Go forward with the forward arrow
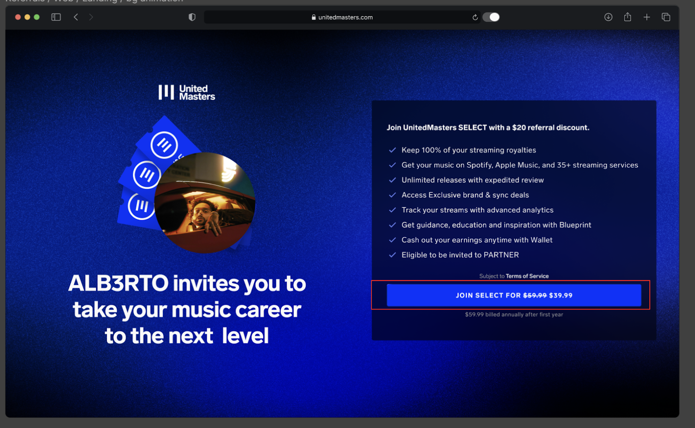Viewport: 695px width, 428px height. point(91,17)
